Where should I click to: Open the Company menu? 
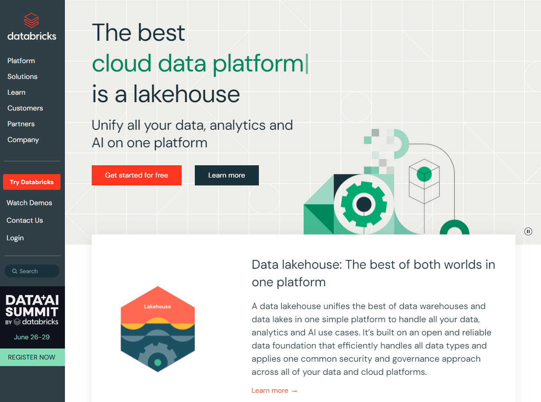[23, 140]
